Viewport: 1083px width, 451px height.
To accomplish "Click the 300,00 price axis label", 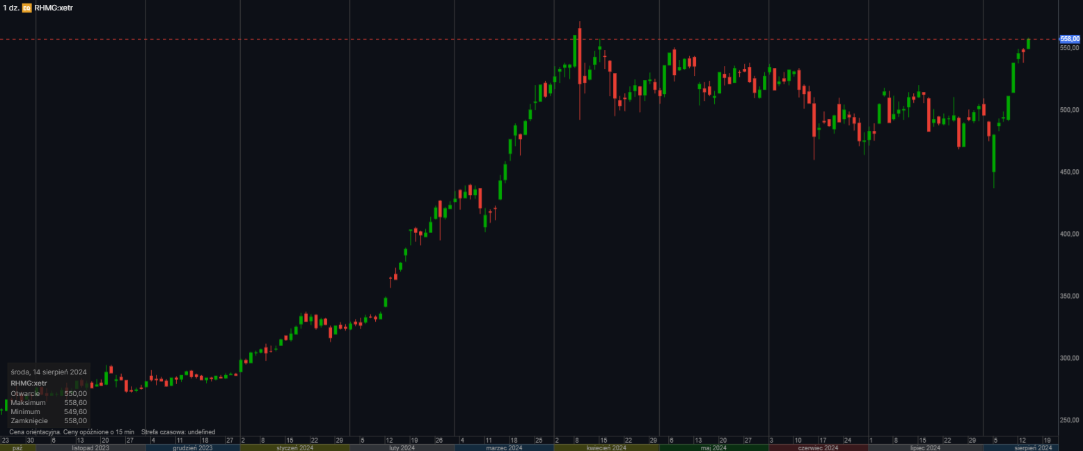I will [x=1068, y=358].
